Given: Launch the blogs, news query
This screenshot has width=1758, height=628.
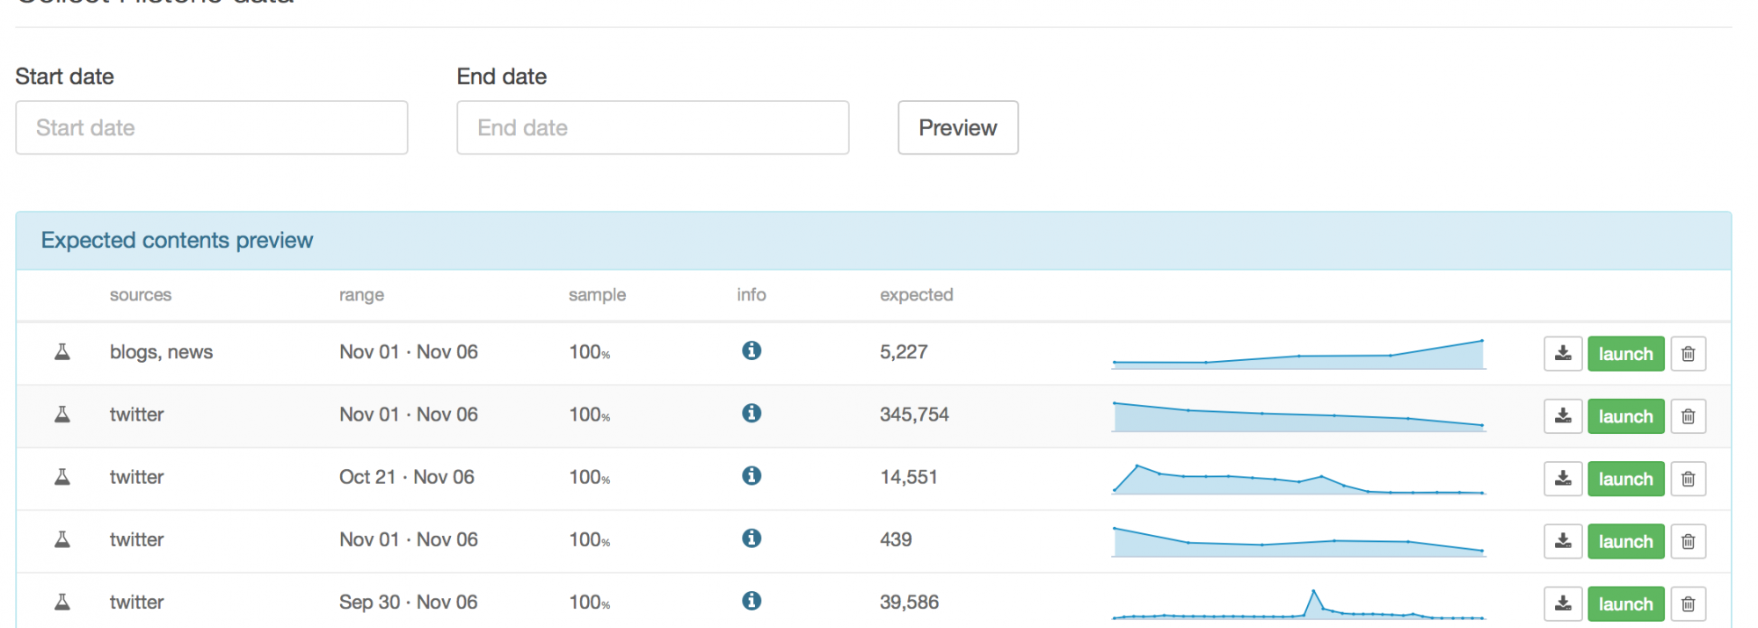Looking at the screenshot, I should [x=1625, y=354].
